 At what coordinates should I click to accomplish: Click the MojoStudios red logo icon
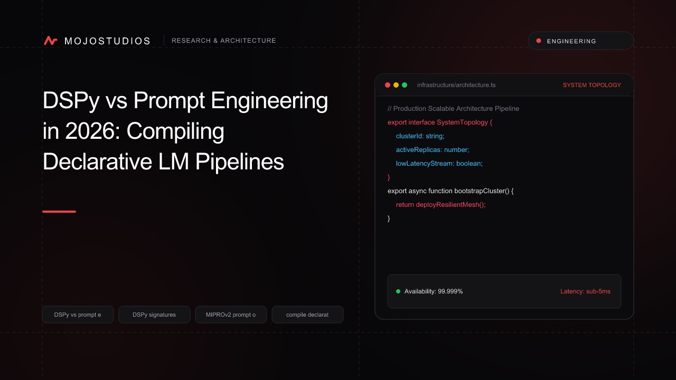[51, 41]
